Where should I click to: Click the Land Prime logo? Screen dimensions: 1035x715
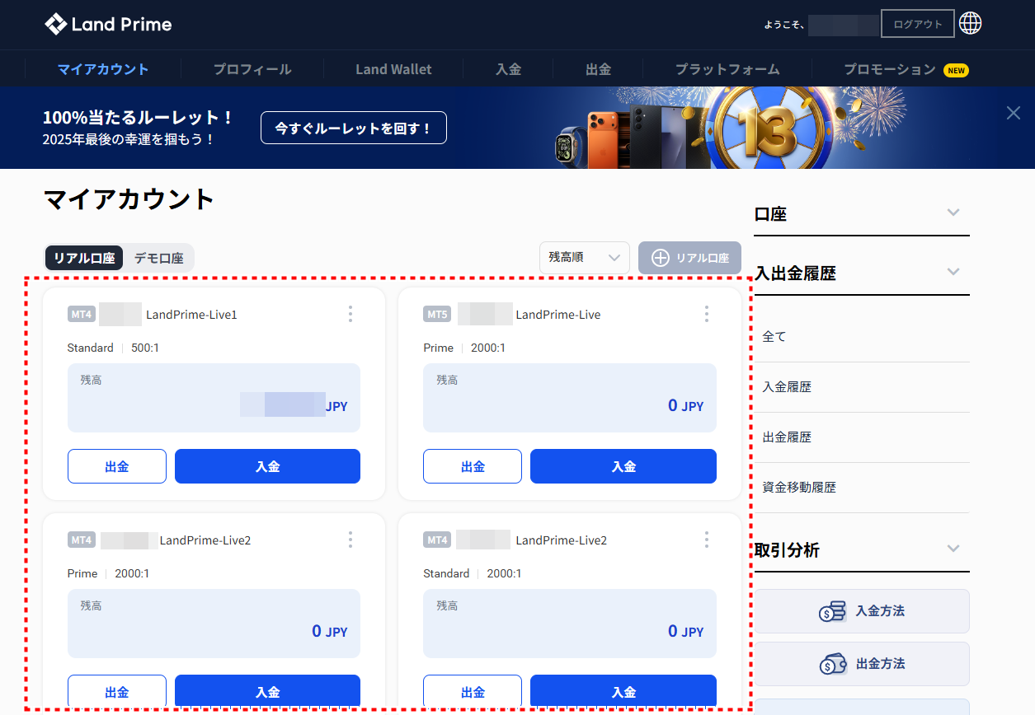pyautogui.click(x=108, y=24)
